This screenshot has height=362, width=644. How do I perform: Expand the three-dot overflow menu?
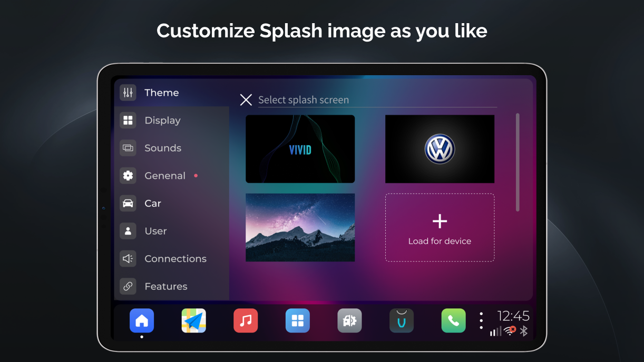481,320
